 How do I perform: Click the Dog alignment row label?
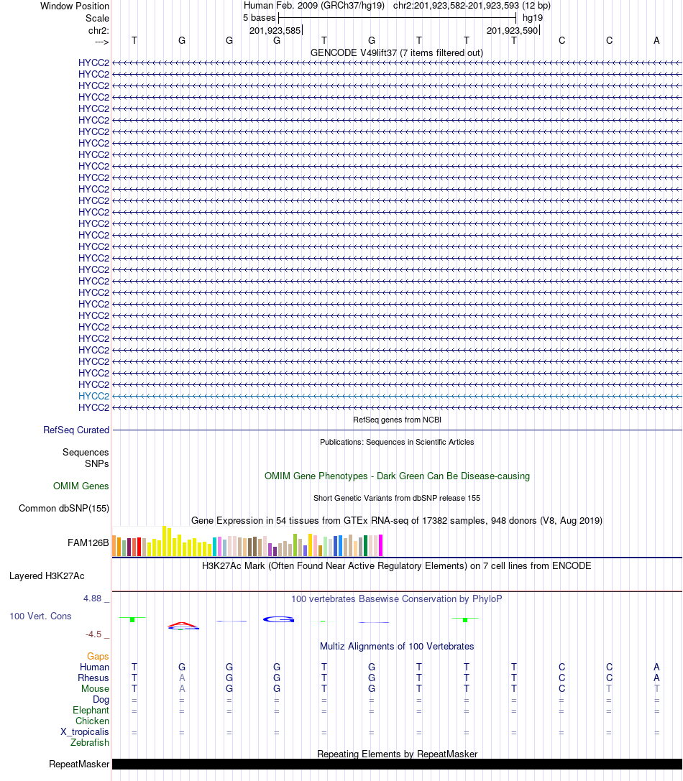(101, 700)
